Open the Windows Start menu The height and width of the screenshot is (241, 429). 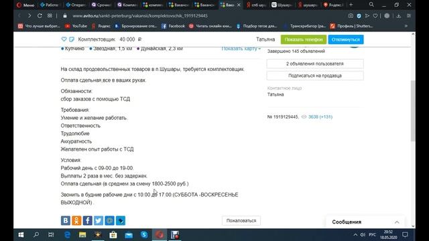(21, 235)
